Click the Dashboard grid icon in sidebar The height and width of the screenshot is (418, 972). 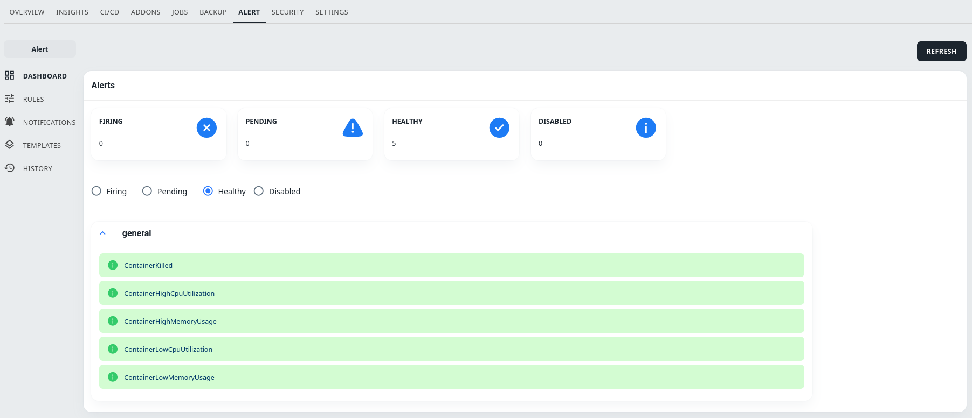10,75
